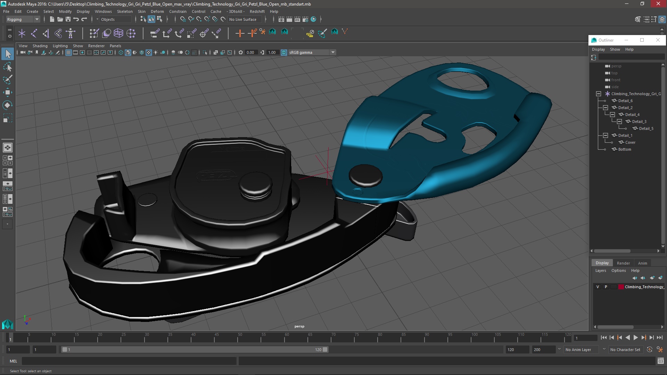Switch to the Render layers tab
Viewport: 667px width, 375px height.
623,263
